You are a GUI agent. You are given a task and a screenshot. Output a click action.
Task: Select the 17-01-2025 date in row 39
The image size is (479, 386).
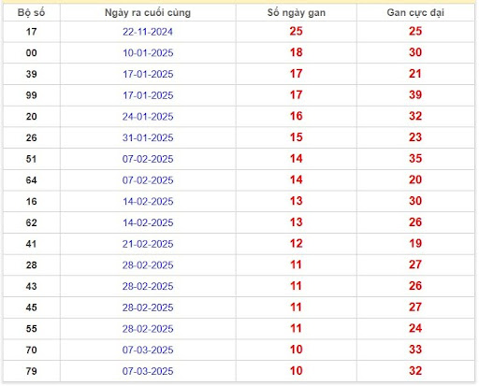click(x=148, y=74)
